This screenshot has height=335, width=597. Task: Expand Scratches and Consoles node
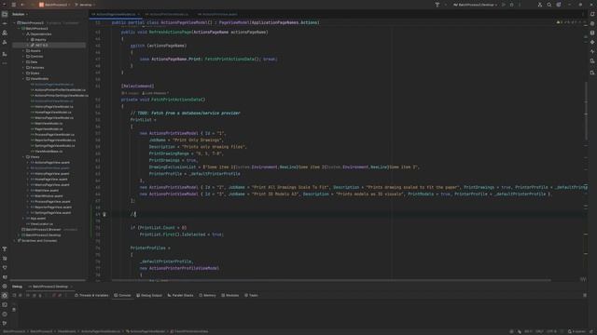(15, 240)
